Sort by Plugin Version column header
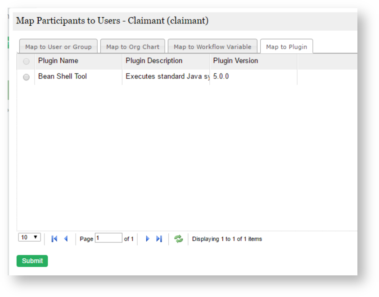 [235, 61]
